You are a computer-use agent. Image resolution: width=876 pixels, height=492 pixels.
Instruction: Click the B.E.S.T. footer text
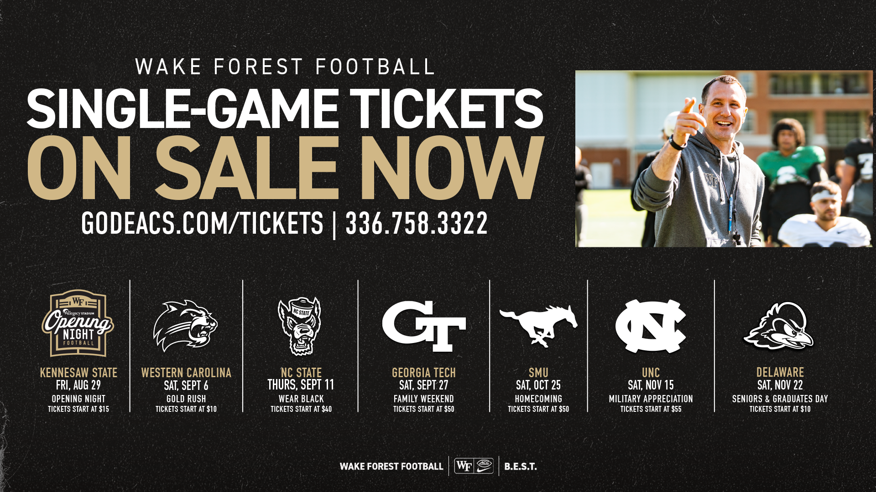click(x=520, y=466)
